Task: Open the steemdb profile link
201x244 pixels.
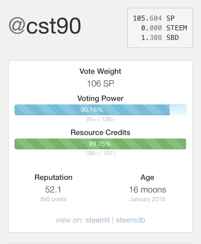Action: [131, 220]
